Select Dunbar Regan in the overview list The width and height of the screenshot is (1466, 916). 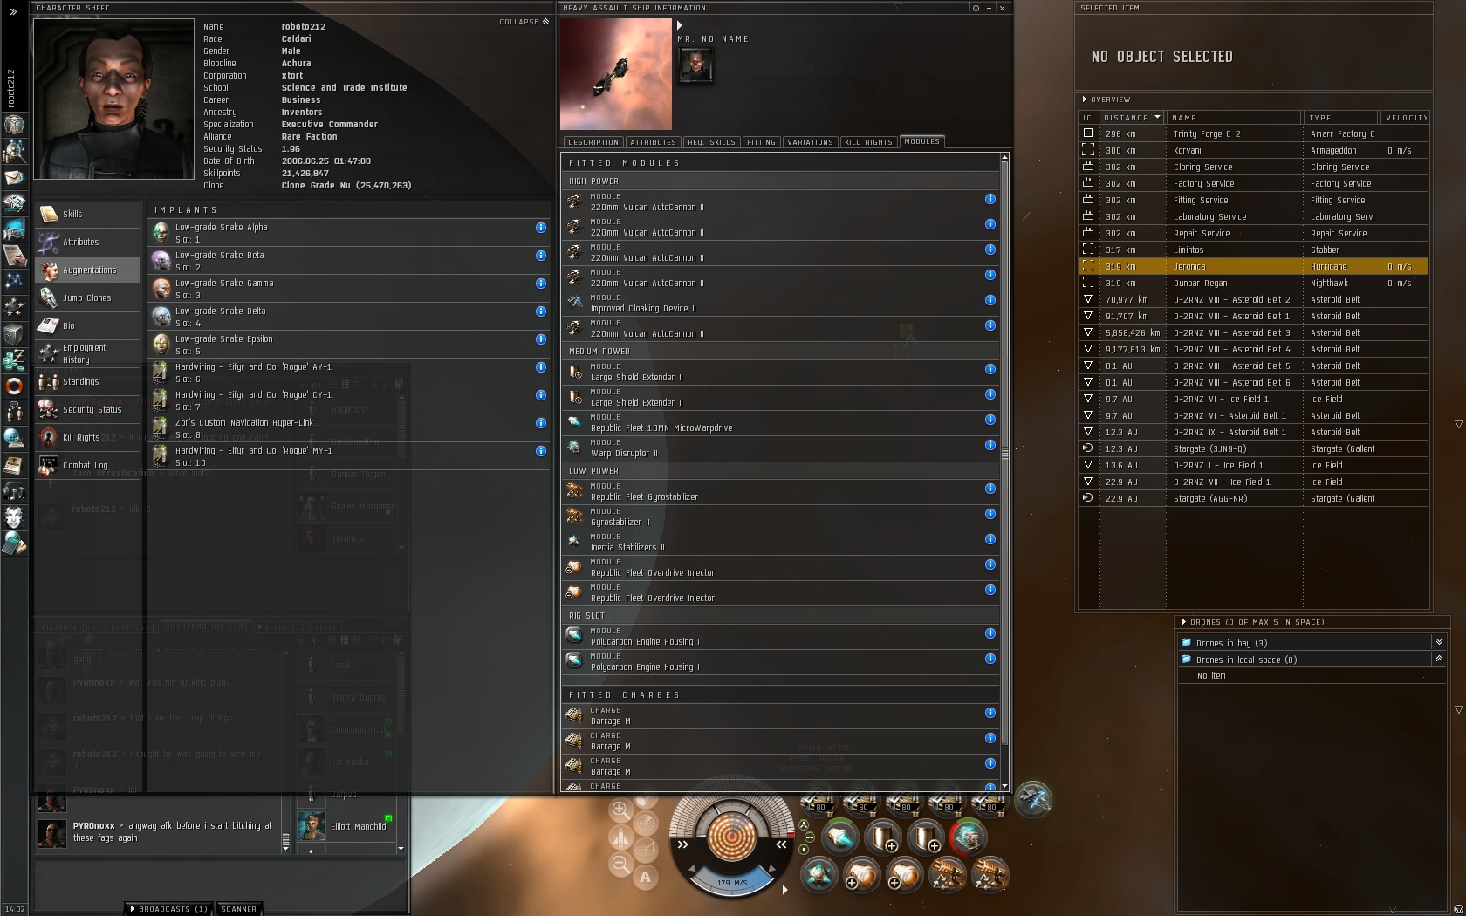(x=1253, y=283)
